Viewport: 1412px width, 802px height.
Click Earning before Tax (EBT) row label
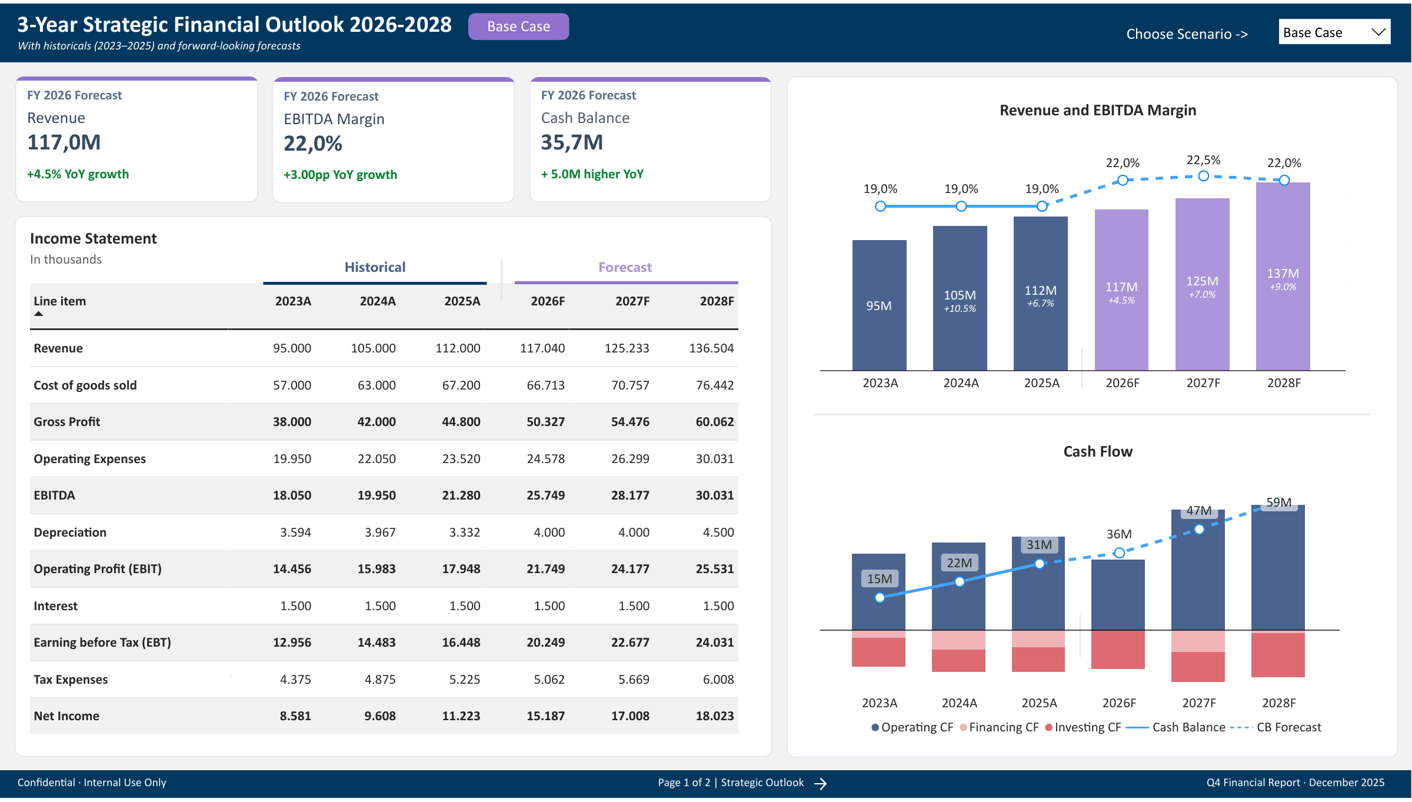tap(102, 643)
